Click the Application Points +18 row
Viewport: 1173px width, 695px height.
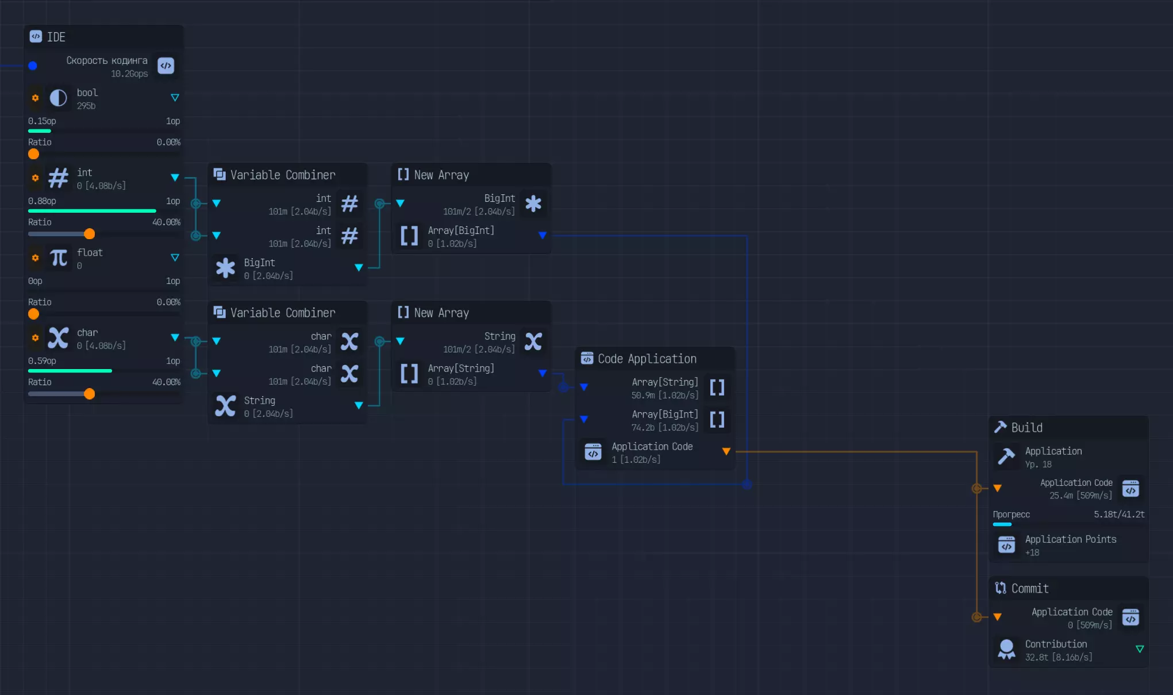pos(1070,545)
